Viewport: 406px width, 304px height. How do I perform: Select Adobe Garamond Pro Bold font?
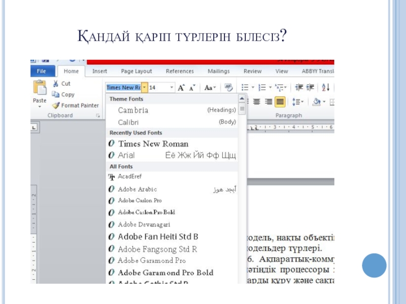tap(172, 273)
